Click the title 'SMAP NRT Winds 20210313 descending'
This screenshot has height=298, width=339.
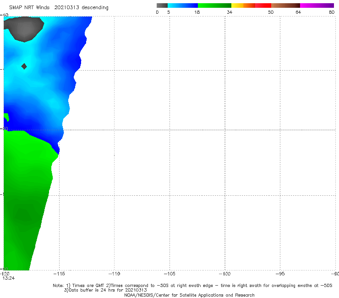tap(59, 7)
